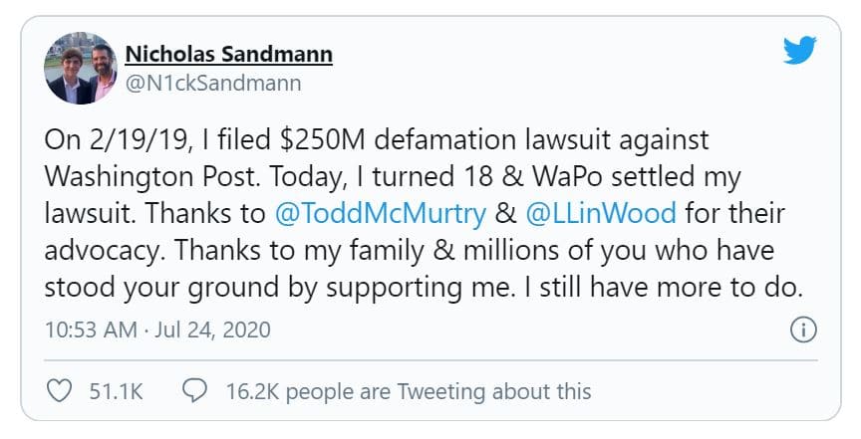
Task: Click the @N1ckSandmann handle
Action: tap(213, 84)
